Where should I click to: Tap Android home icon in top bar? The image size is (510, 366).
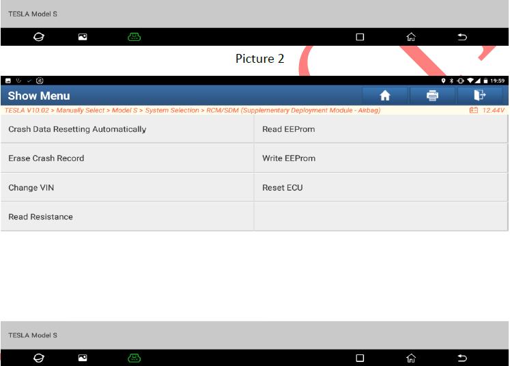[411, 37]
